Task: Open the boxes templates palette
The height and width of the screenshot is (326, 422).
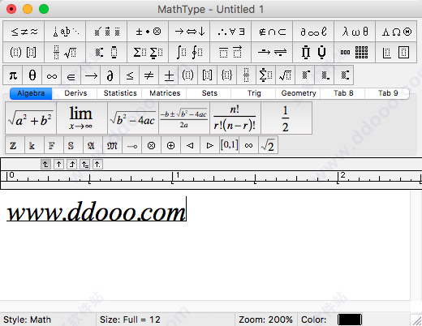Action: point(396,52)
